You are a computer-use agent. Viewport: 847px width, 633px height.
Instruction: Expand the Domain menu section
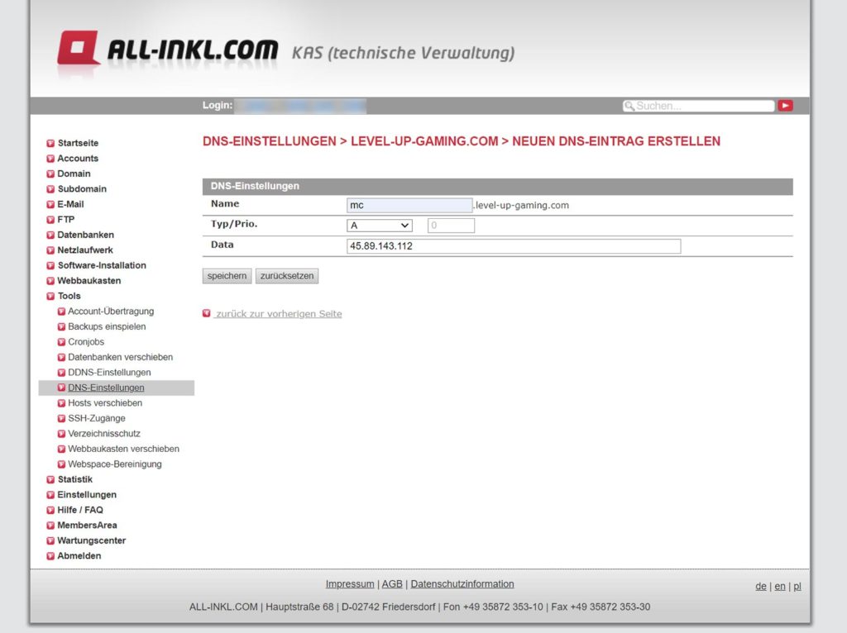coord(74,174)
